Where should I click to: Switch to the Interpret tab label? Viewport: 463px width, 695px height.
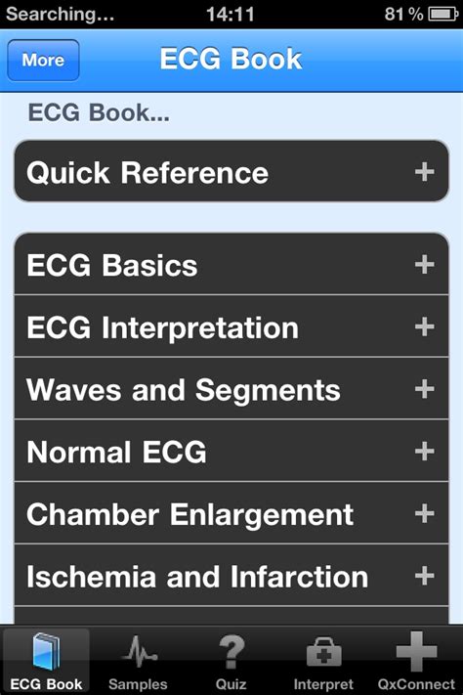pyautogui.click(x=323, y=684)
